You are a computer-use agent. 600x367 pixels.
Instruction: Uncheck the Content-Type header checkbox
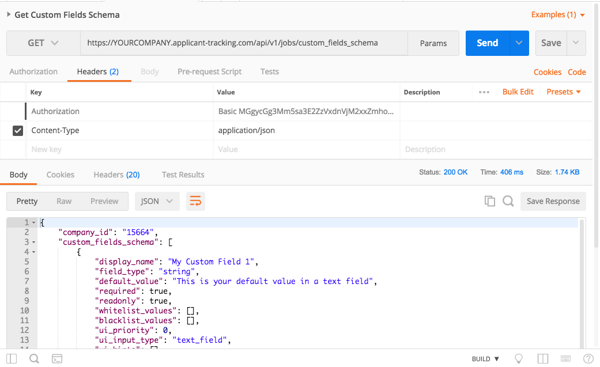pyautogui.click(x=18, y=131)
